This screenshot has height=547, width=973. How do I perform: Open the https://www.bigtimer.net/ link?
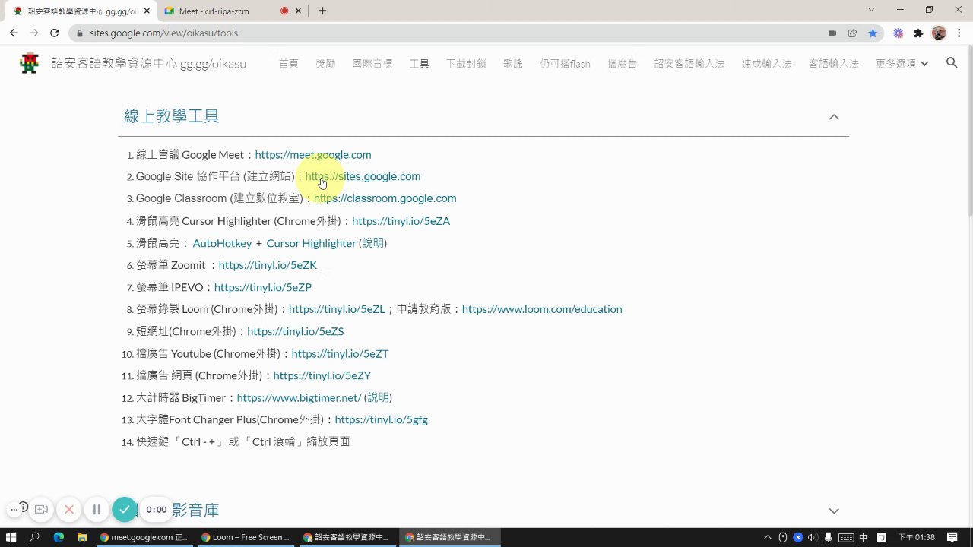(299, 397)
